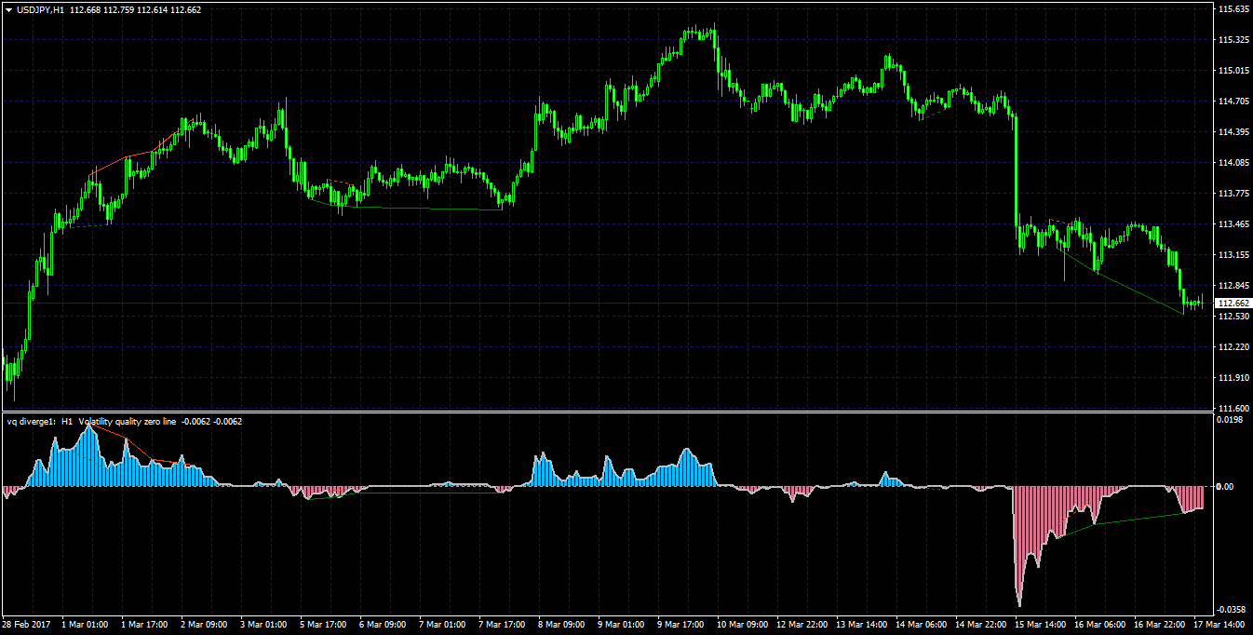Click time axis label 16 Mar 06:00
This screenshot has height=635, width=1253.
coord(1100,624)
